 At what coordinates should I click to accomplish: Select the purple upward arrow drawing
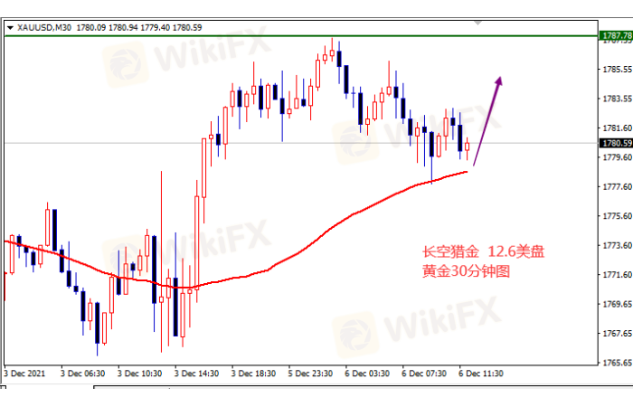(487, 120)
